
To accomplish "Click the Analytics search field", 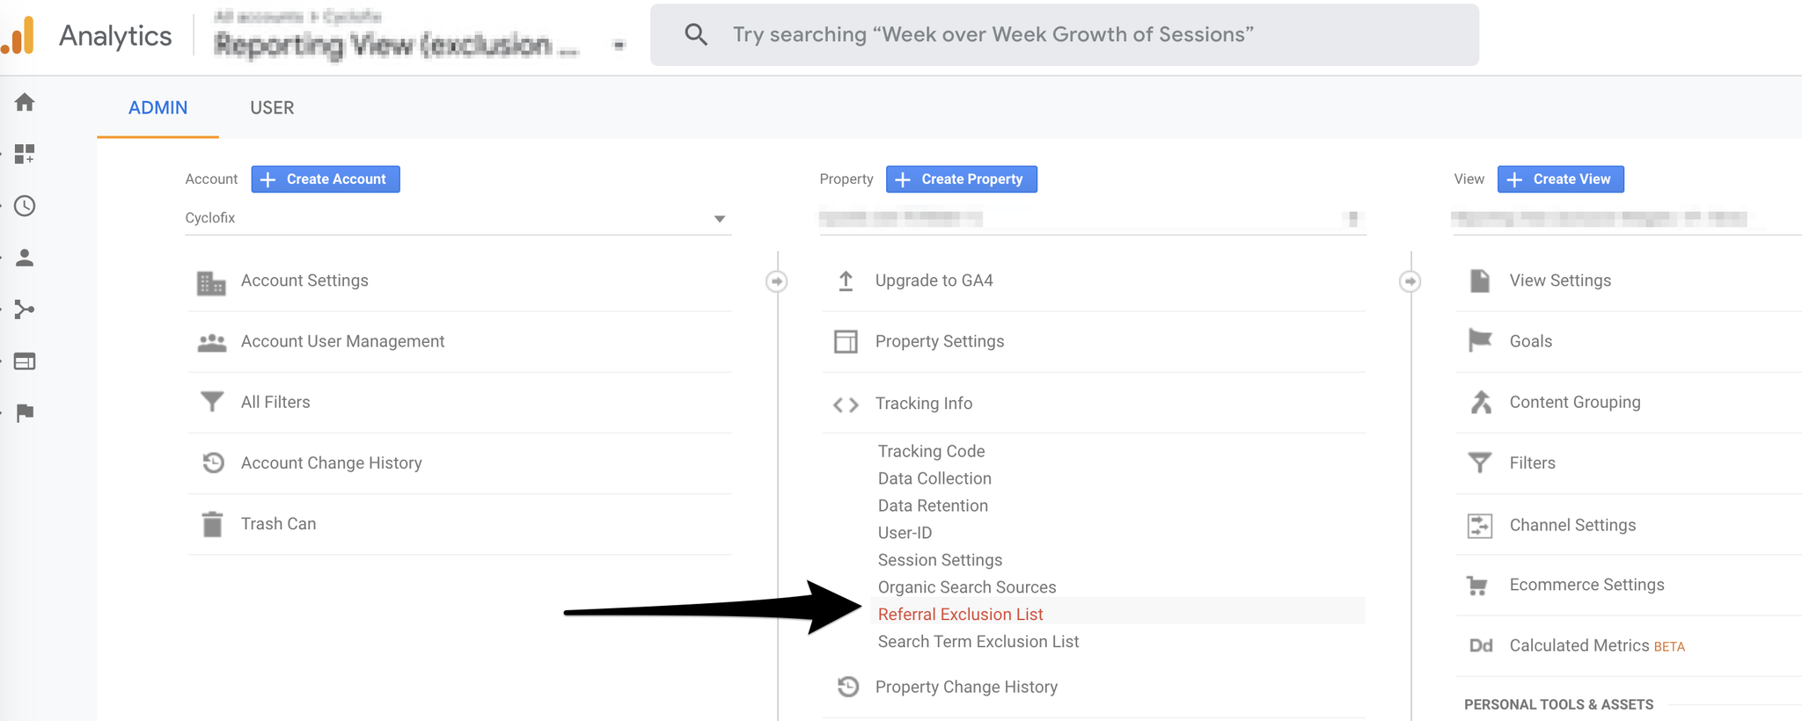I will click(1064, 35).
